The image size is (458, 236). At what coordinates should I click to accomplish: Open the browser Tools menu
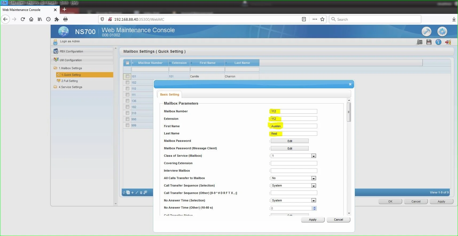tap(64, 3)
